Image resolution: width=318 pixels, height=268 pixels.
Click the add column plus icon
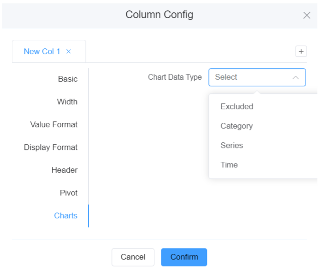301,51
